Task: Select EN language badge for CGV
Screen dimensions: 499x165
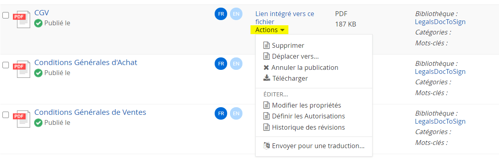Action: click(236, 14)
